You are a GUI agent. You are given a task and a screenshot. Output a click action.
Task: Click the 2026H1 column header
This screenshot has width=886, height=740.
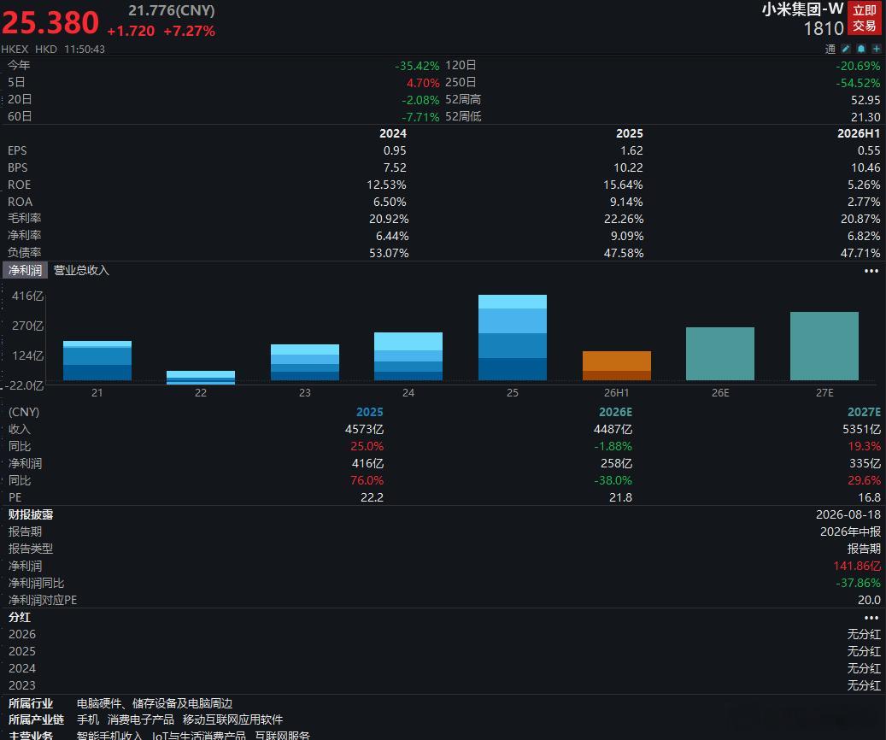(859, 133)
